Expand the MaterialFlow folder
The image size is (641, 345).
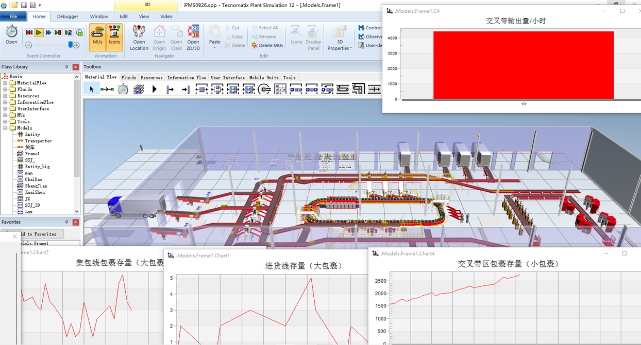(x=5, y=83)
